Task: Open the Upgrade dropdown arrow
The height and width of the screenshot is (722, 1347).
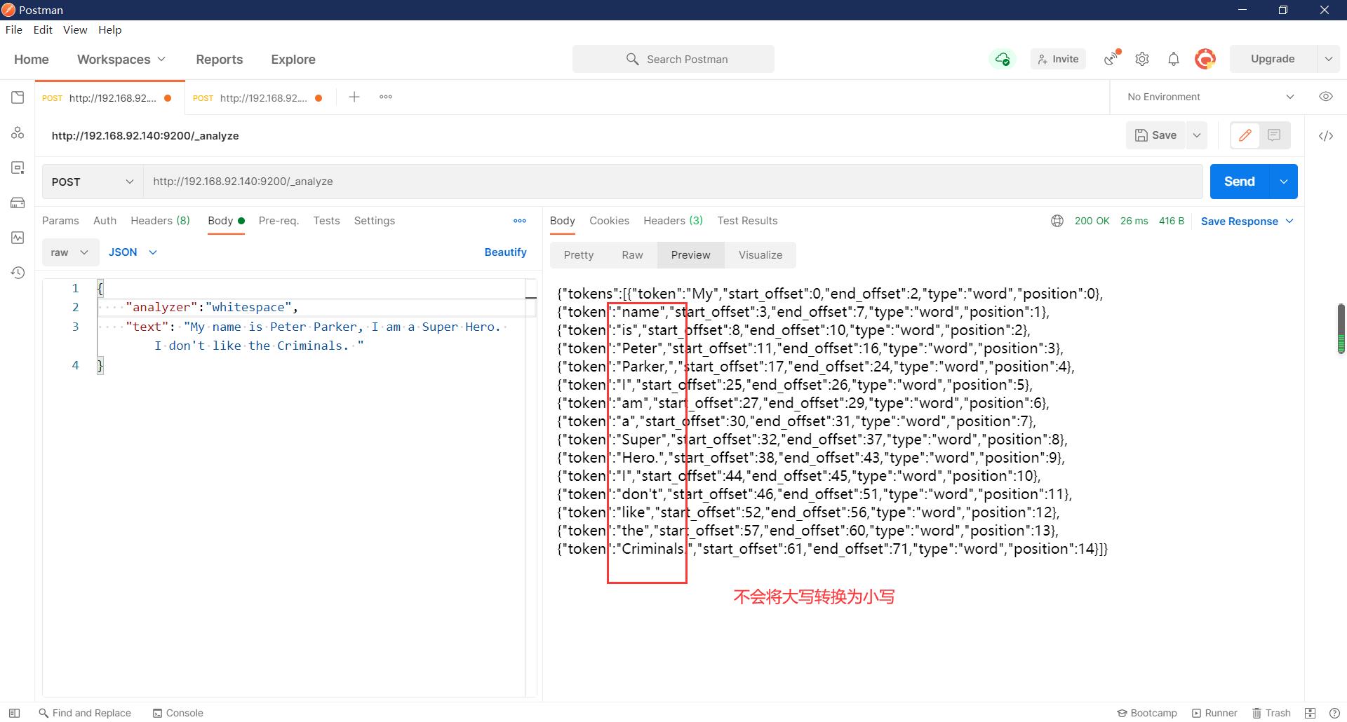Action: pyautogui.click(x=1328, y=59)
